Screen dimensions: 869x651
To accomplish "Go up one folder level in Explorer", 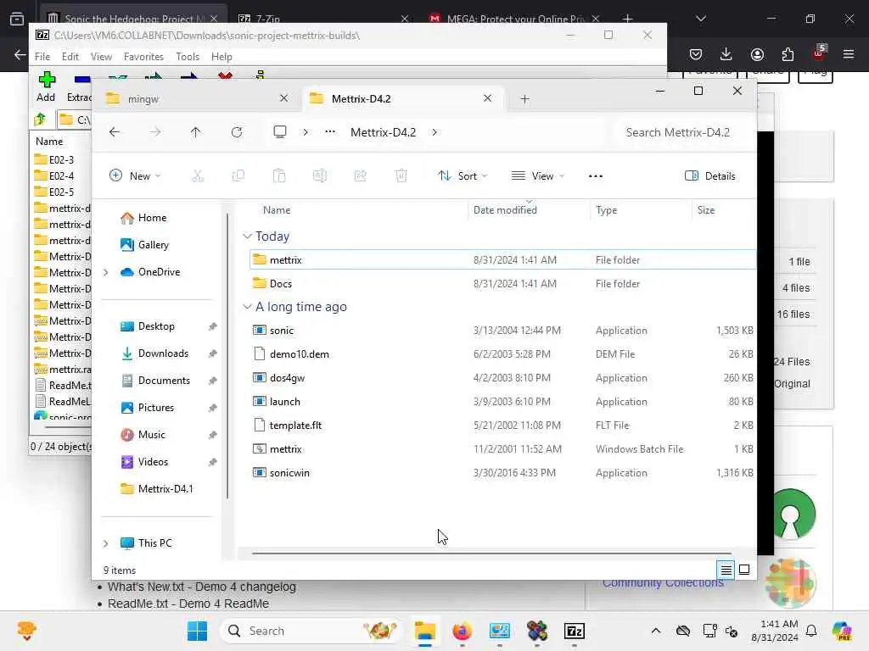I will tap(196, 132).
